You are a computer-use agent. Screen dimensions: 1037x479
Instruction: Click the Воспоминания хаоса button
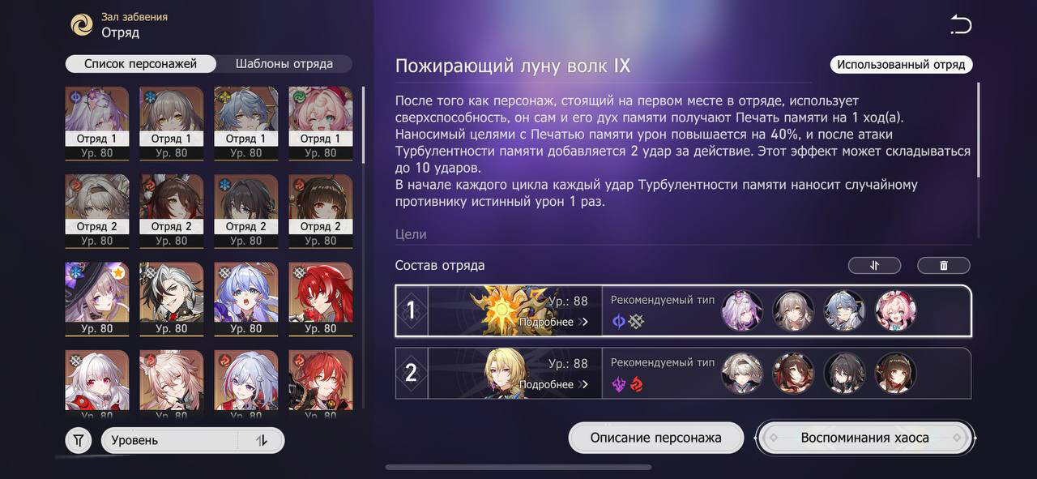click(x=864, y=438)
